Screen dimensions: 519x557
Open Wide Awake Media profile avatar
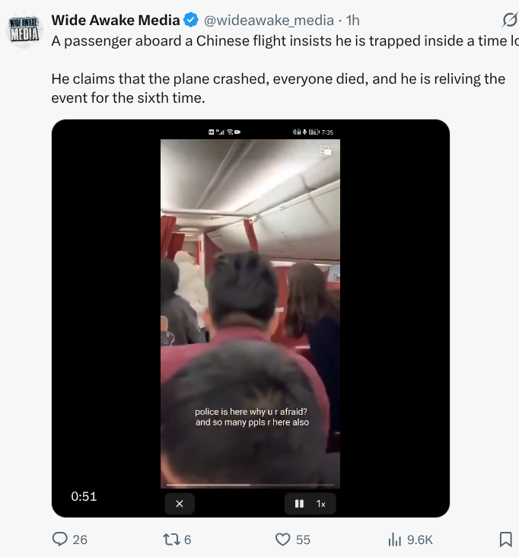click(24, 30)
